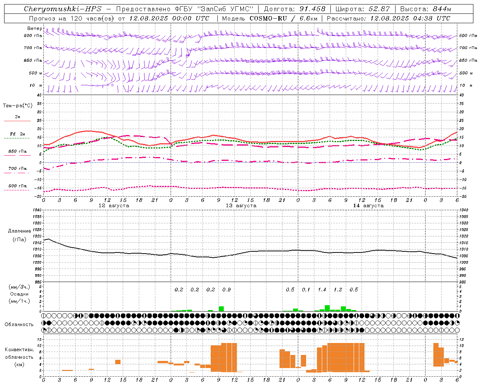This screenshot has height=383, width=479.
Task: Click the Облачность cloud cover label
Action: coord(19,324)
